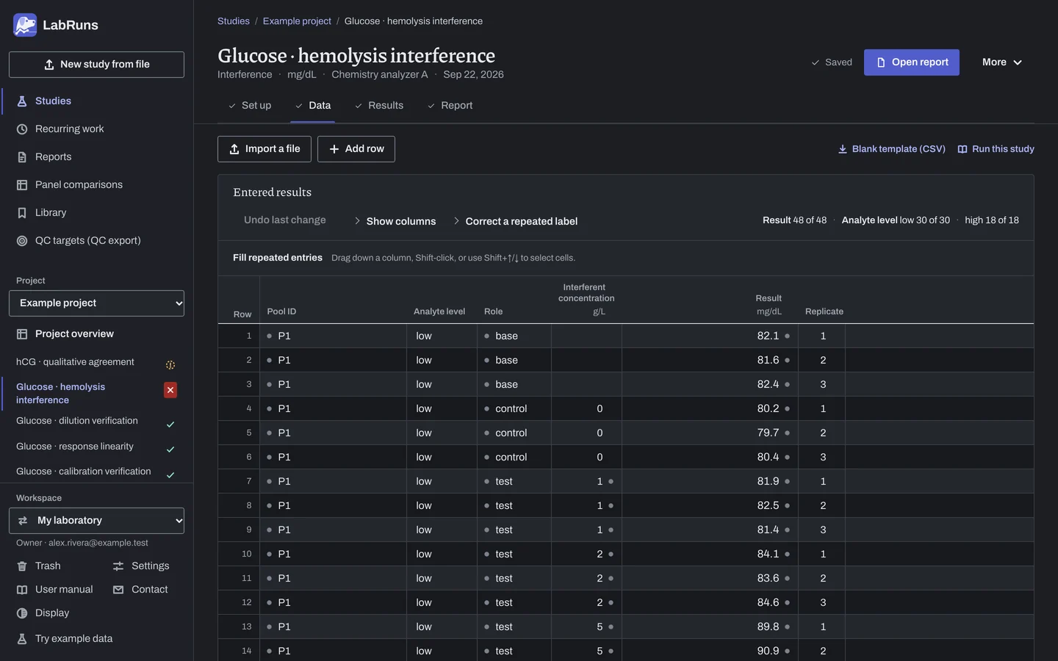Open the Trash

[39, 566]
